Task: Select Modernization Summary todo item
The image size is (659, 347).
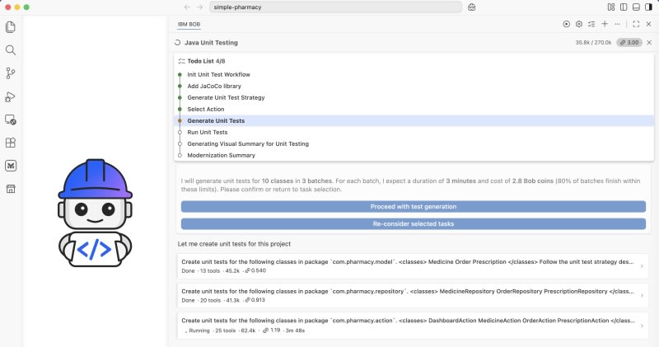Action: click(x=221, y=155)
